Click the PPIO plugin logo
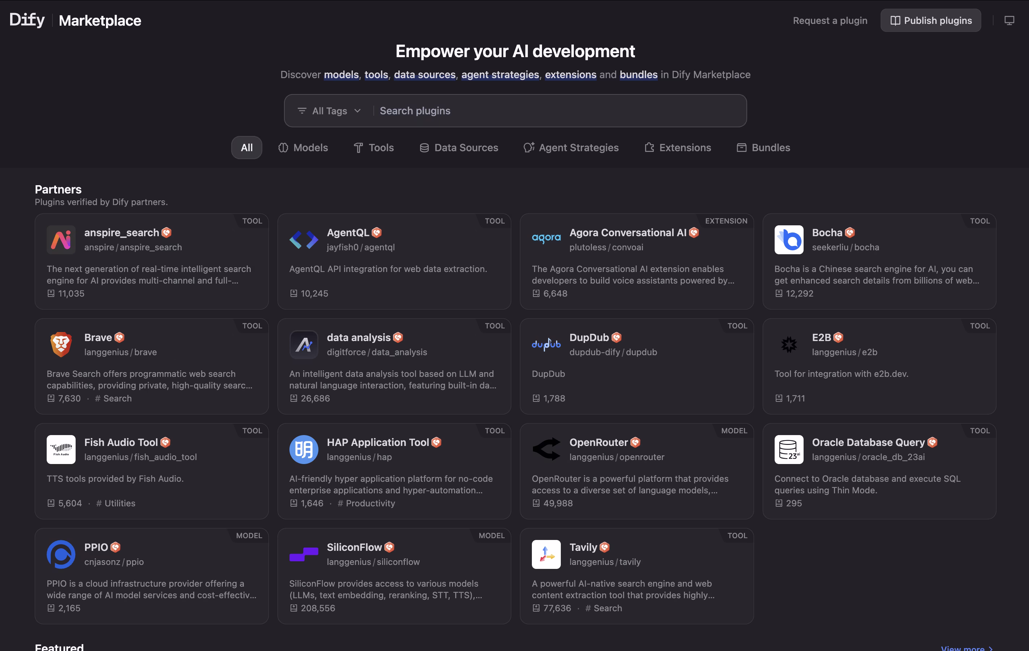 (x=61, y=554)
